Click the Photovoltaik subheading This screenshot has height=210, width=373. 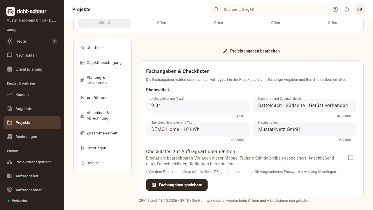tap(158, 90)
